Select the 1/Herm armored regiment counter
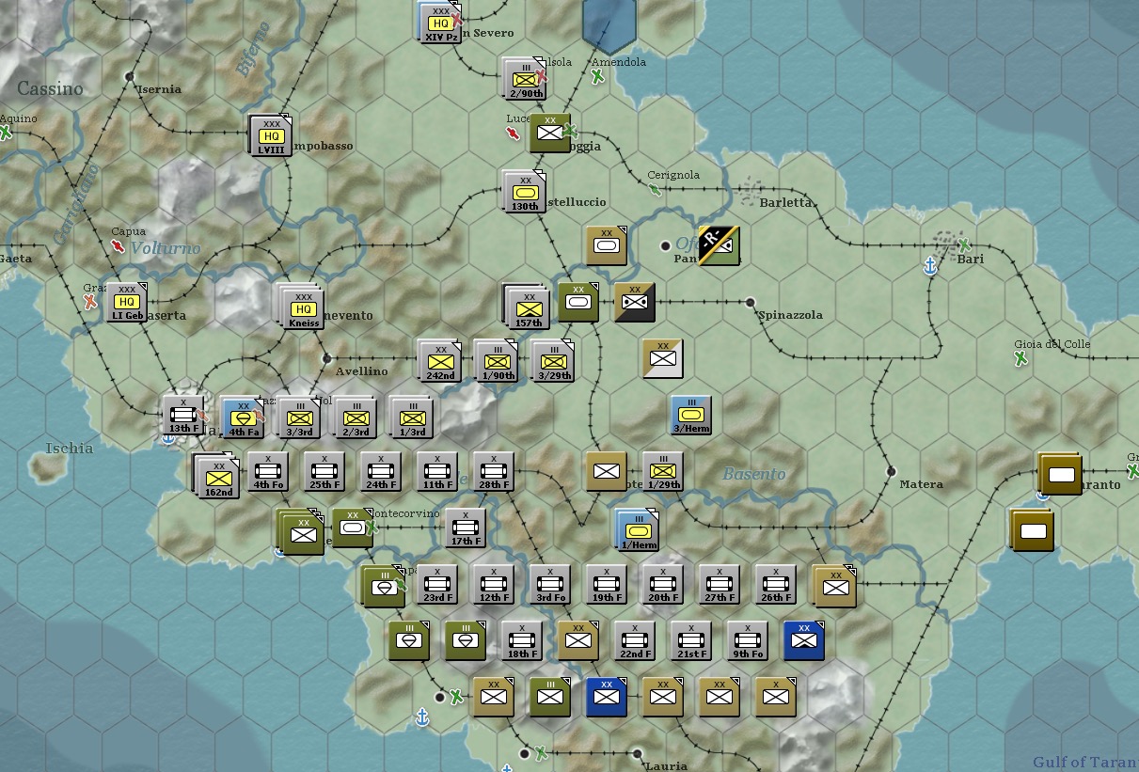Screen dimensions: 1139x772 click(638, 530)
